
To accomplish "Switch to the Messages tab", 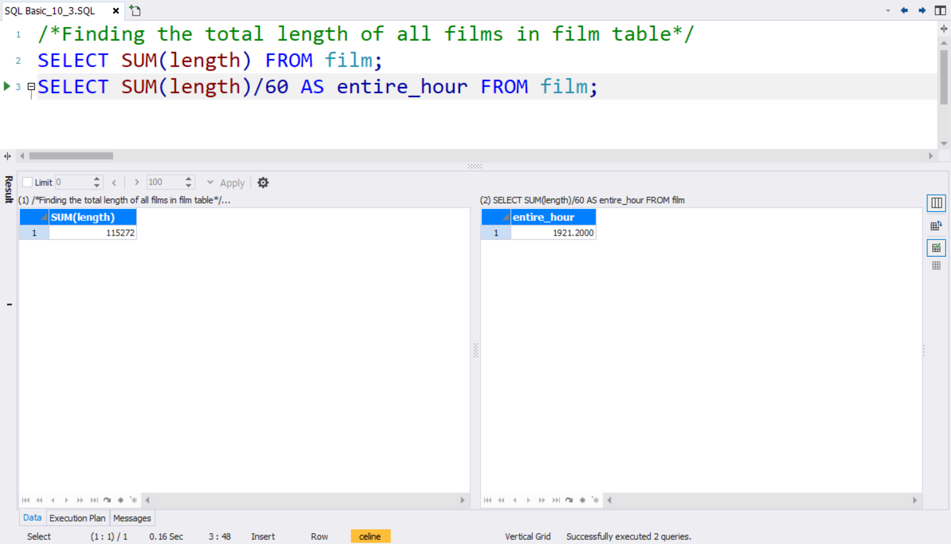I will tap(132, 518).
